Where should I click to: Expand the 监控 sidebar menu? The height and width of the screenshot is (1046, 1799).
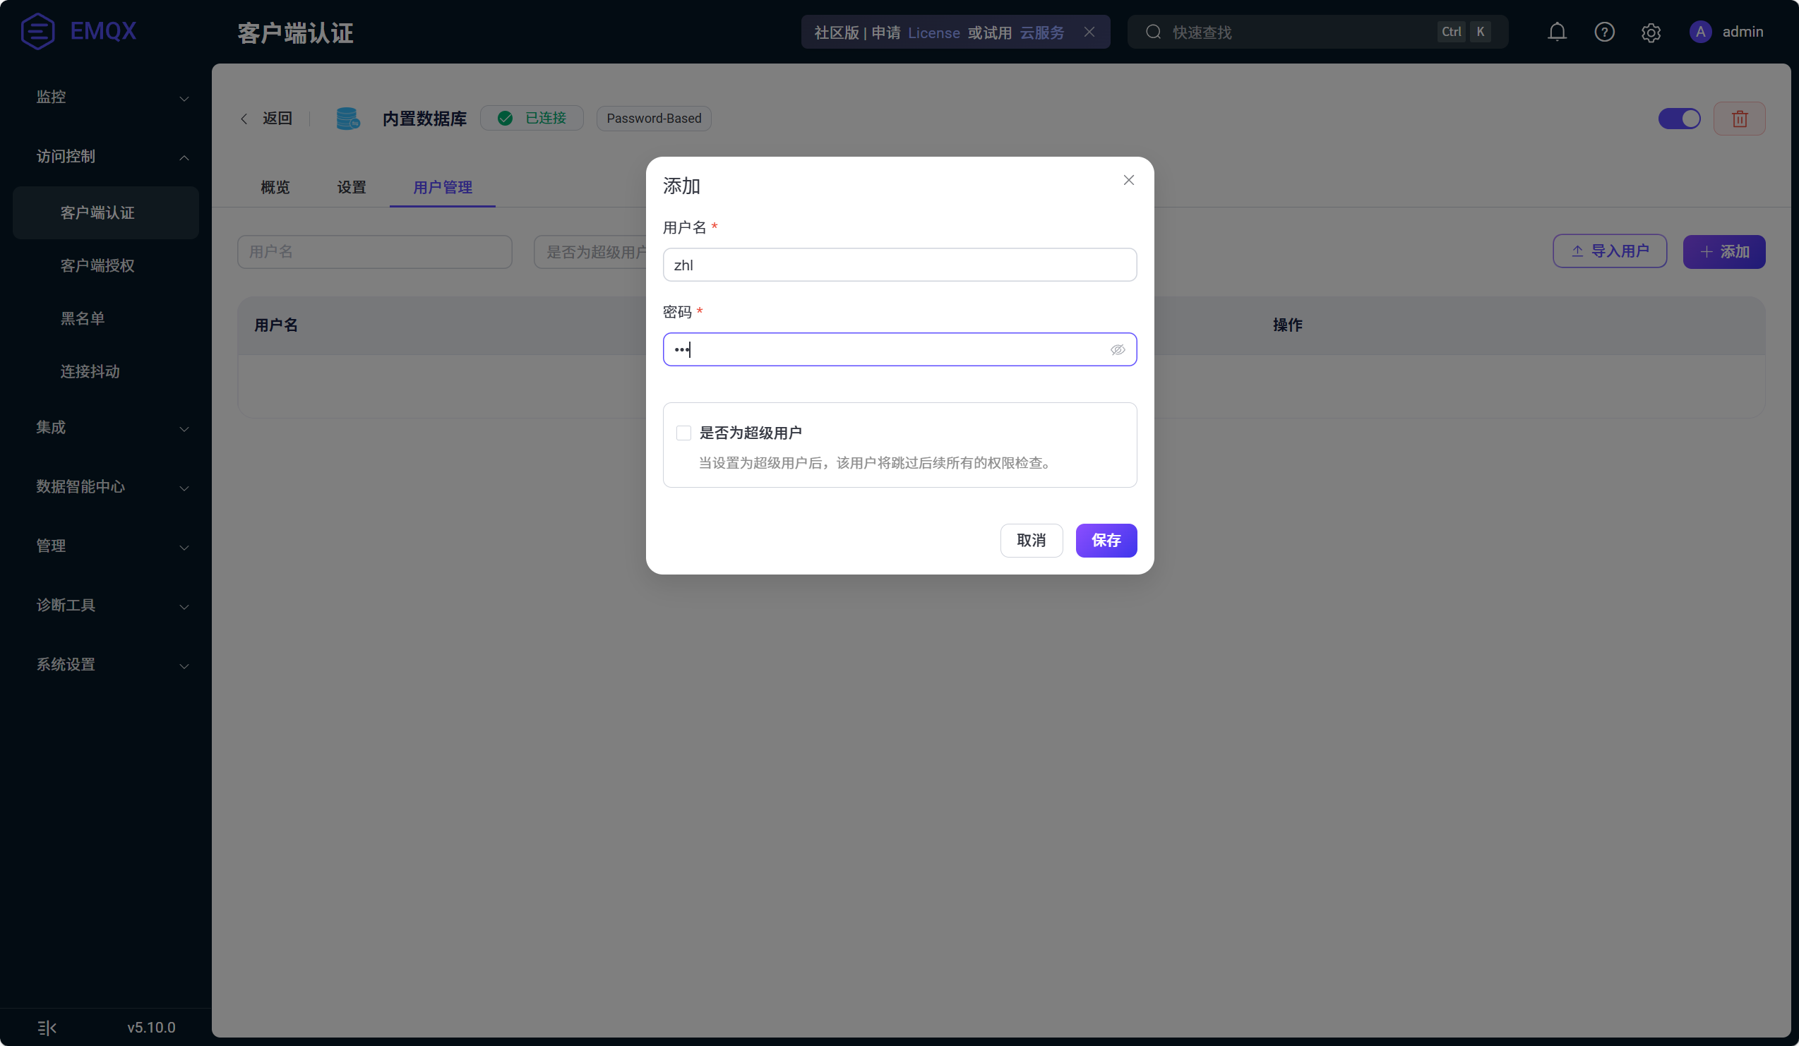[x=112, y=97]
